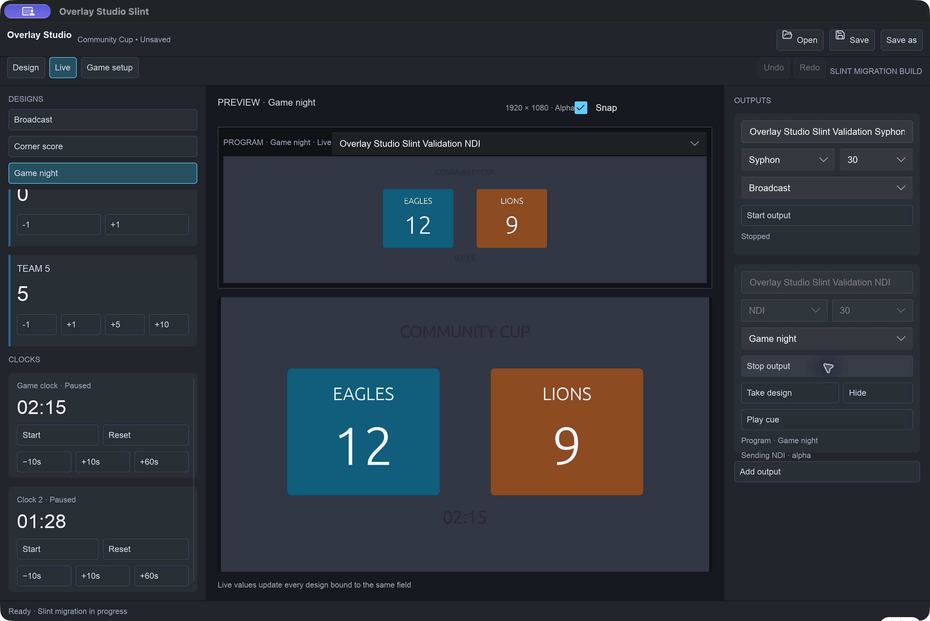Select the Game night design
930x621 pixels.
point(103,173)
